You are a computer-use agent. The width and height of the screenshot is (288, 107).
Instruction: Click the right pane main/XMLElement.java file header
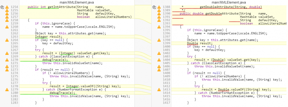coord(229,2)
